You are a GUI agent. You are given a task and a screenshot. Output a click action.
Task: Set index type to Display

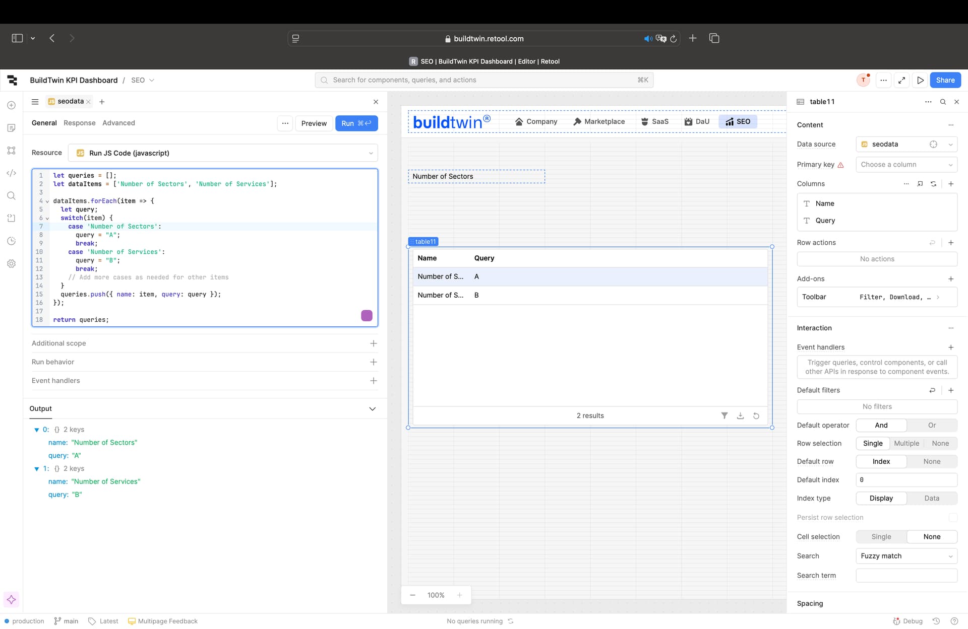(881, 499)
